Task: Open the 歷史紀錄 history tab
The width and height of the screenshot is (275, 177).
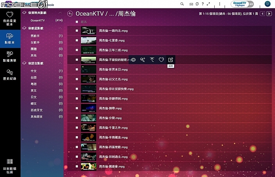Action: [x=10, y=75]
